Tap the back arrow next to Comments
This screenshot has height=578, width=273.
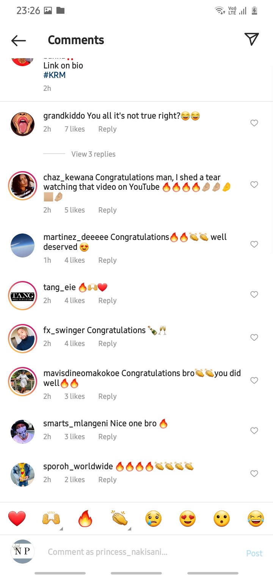(18, 40)
